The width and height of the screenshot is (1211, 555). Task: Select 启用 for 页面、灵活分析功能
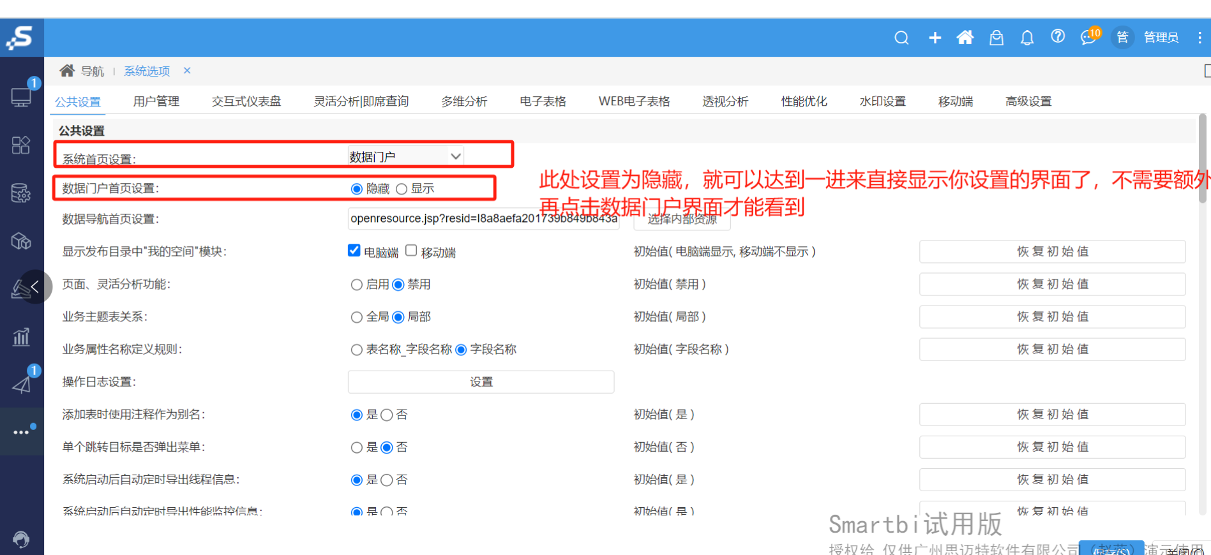357,285
